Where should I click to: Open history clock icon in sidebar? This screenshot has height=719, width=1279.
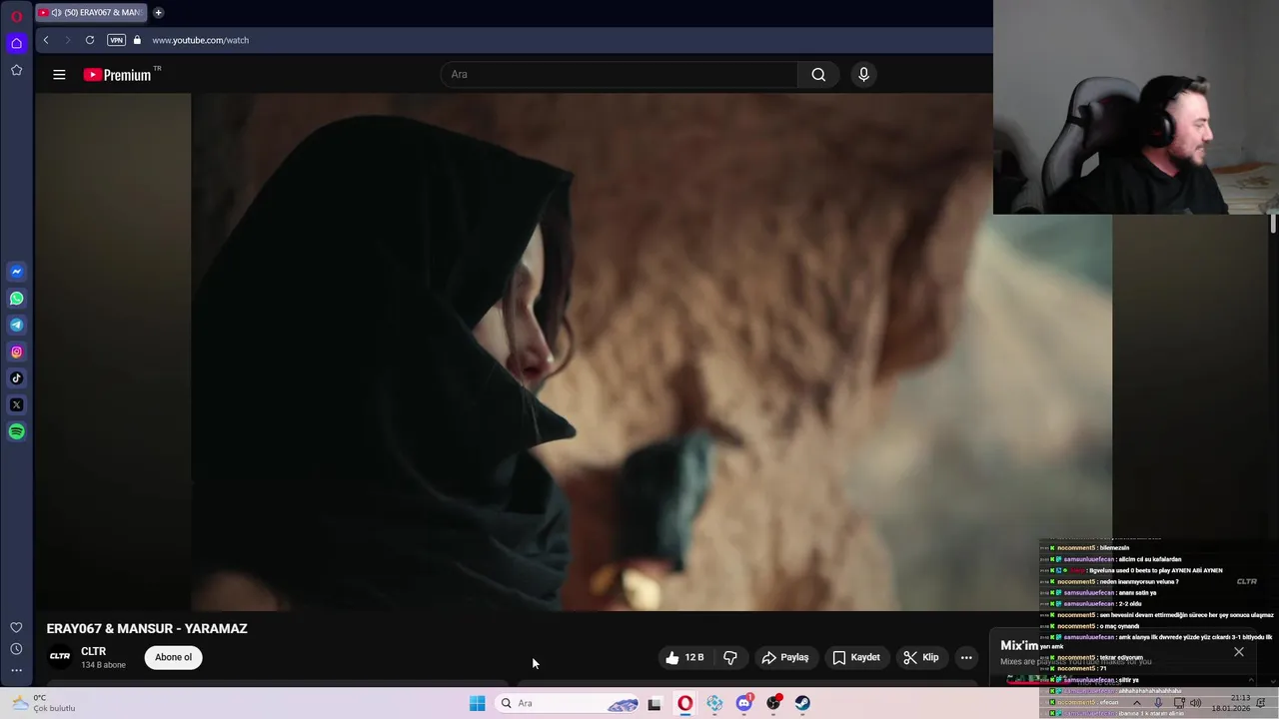coord(16,649)
